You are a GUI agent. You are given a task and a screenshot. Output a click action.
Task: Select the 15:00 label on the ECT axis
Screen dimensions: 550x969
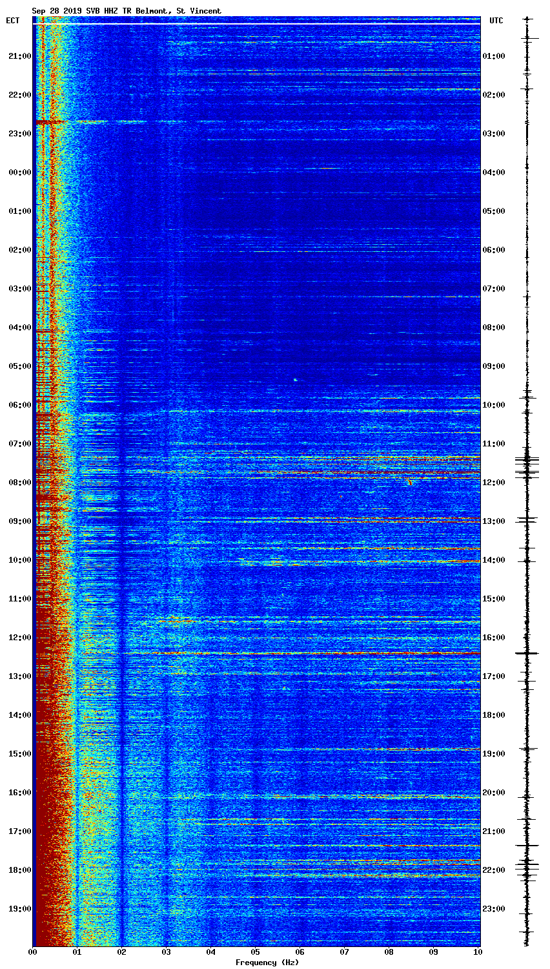click(x=18, y=754)
